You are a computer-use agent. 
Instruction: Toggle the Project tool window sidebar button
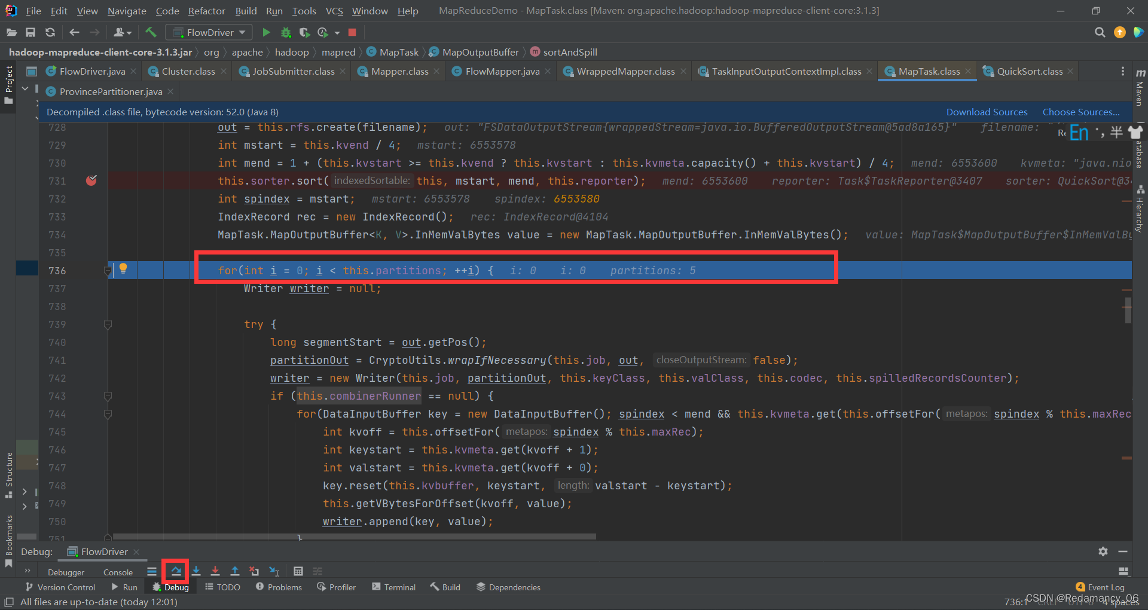tap(8, 85)
